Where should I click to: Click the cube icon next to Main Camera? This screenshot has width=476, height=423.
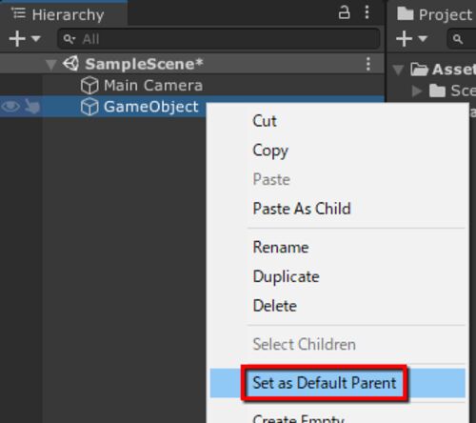point(89,86)
